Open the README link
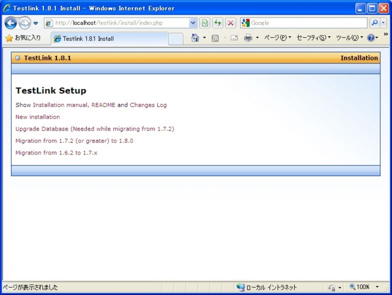This screenshot has width=392, height=295. pyautogui.click(x=104, y=105)
